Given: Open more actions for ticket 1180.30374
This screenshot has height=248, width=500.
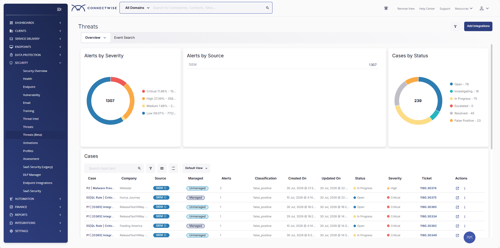Looking at the screenshot, I should coord(465,188).
